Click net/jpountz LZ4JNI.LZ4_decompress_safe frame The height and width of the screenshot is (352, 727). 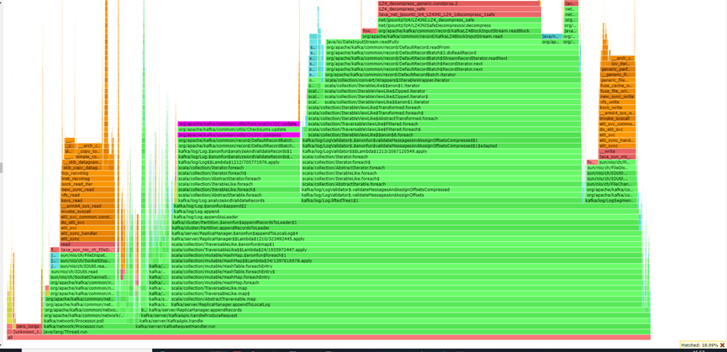459,20
